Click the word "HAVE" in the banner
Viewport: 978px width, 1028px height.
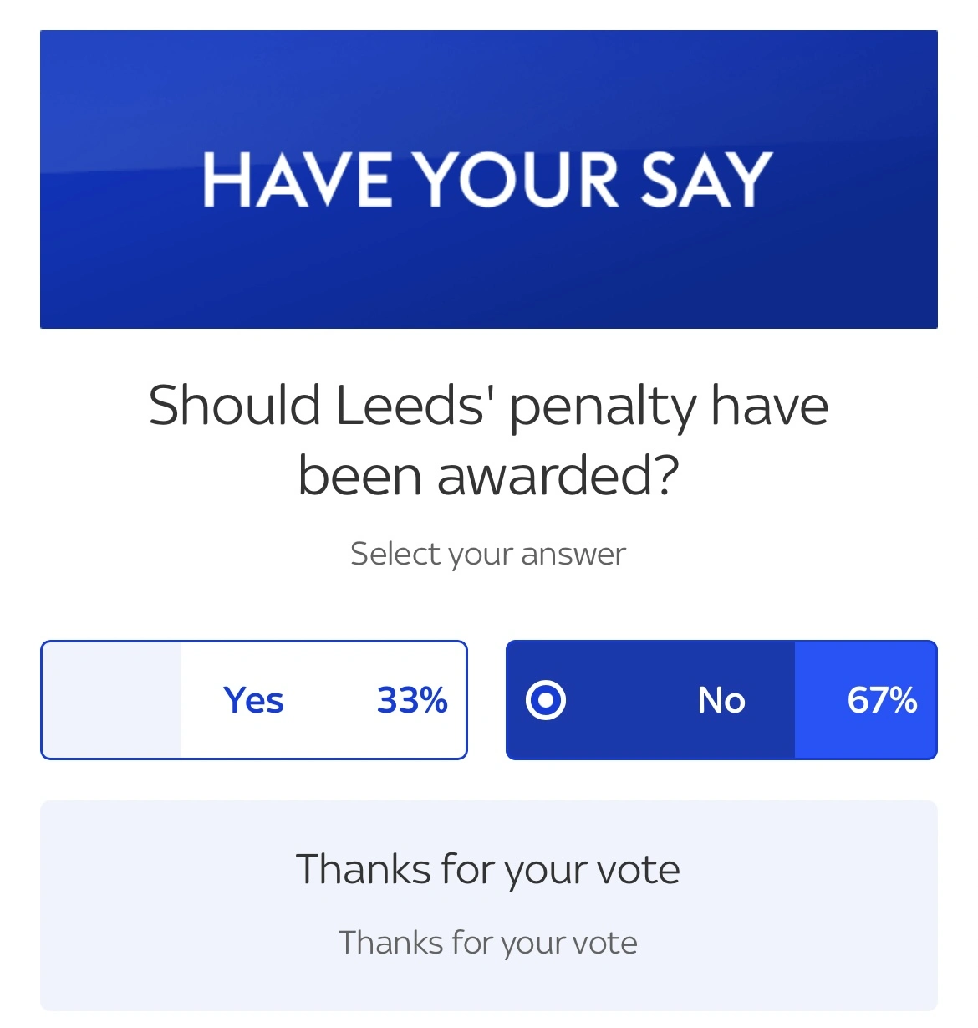point(296,179)
